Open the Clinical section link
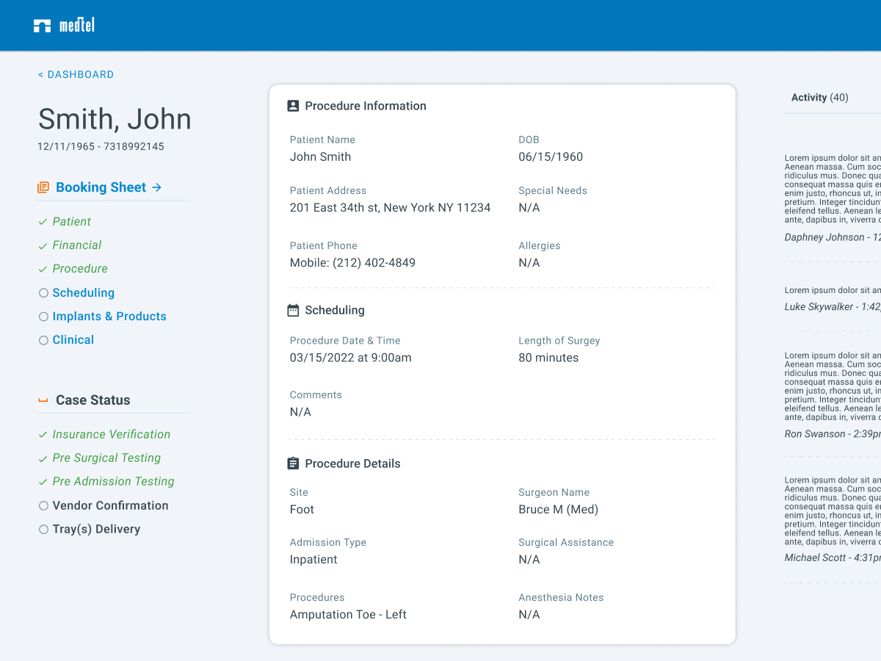Screen dimensions: 881x661 pyautogui.click(x=73, y=340)
